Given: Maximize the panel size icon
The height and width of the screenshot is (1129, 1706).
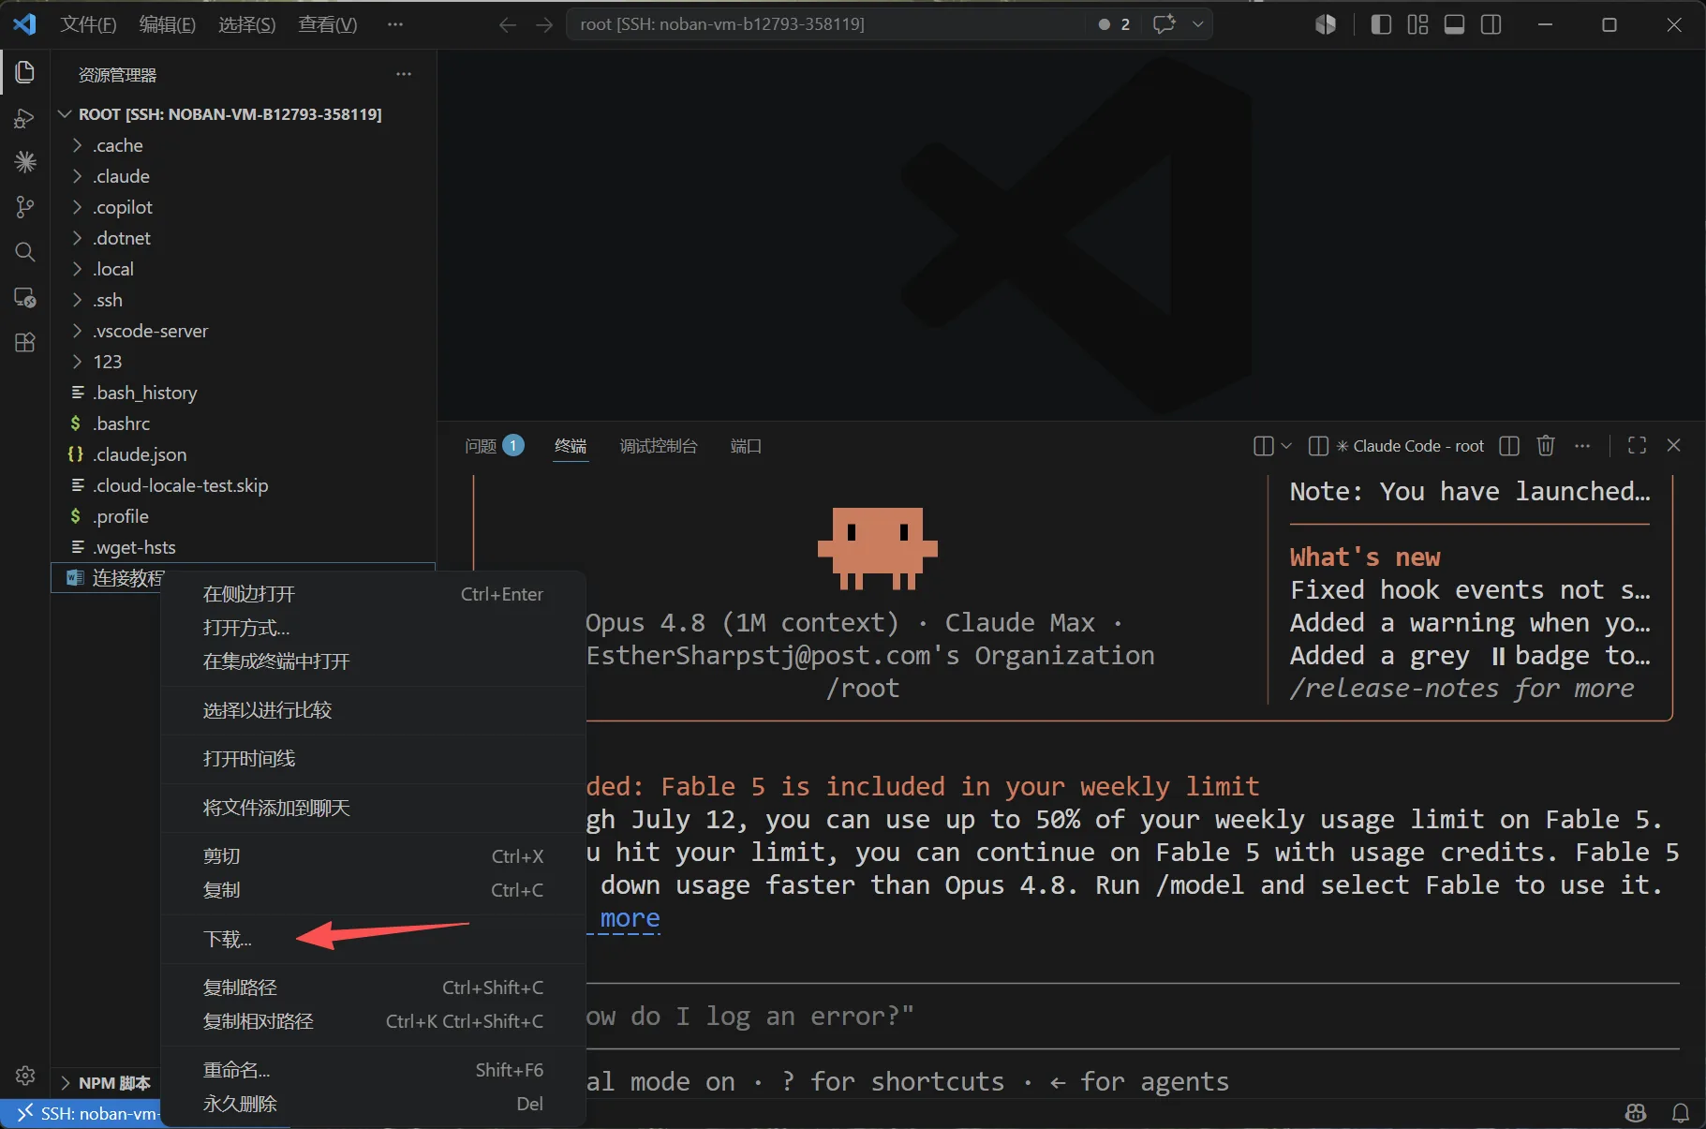Looking at the screenshot, I should (1637, 446).
